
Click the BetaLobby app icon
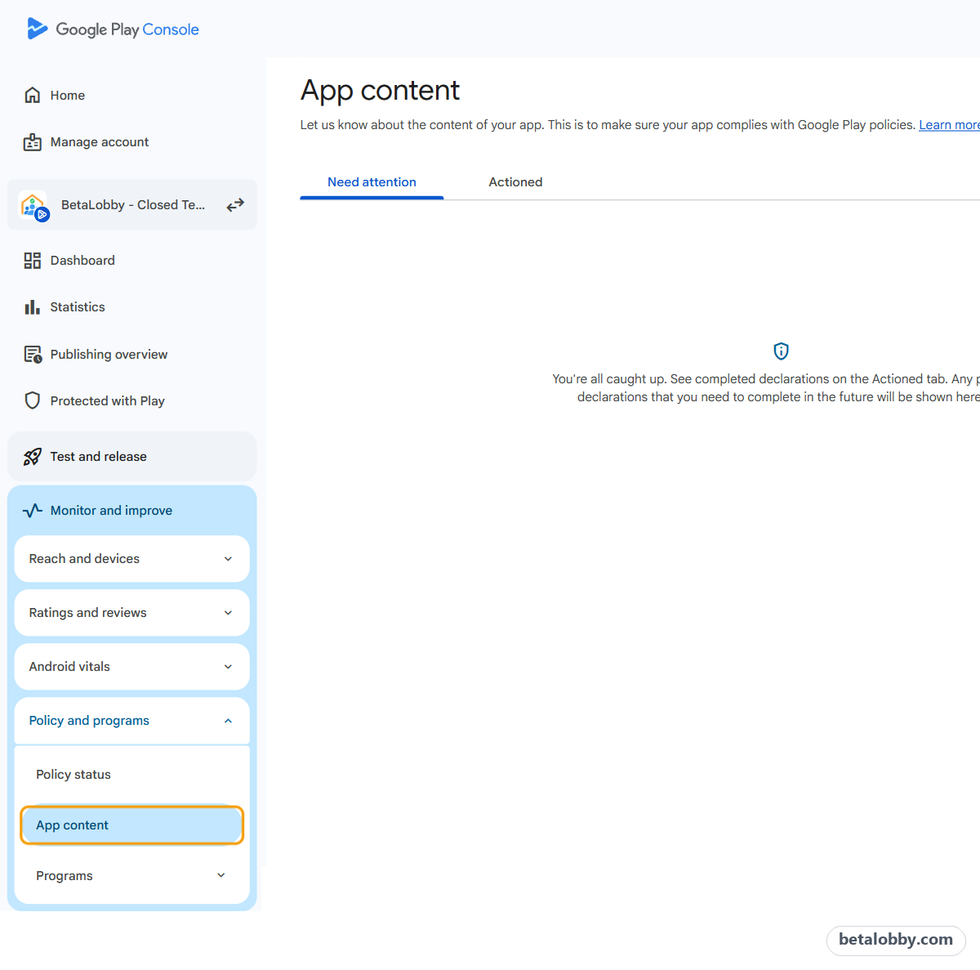(x=34, y=206)
